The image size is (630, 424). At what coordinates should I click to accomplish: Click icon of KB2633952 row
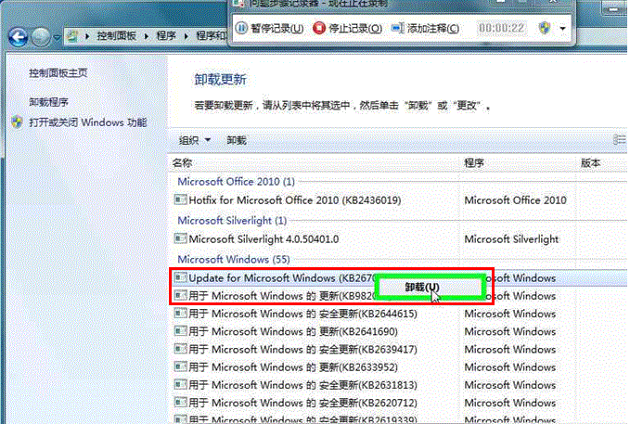[x=180, y=366]
